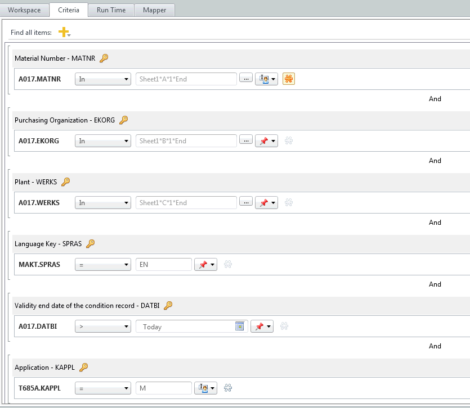The image size is (470, 408).
Task: Open the pin mode dropdown for A017.WERKS
Action: (x=266, y=203)
